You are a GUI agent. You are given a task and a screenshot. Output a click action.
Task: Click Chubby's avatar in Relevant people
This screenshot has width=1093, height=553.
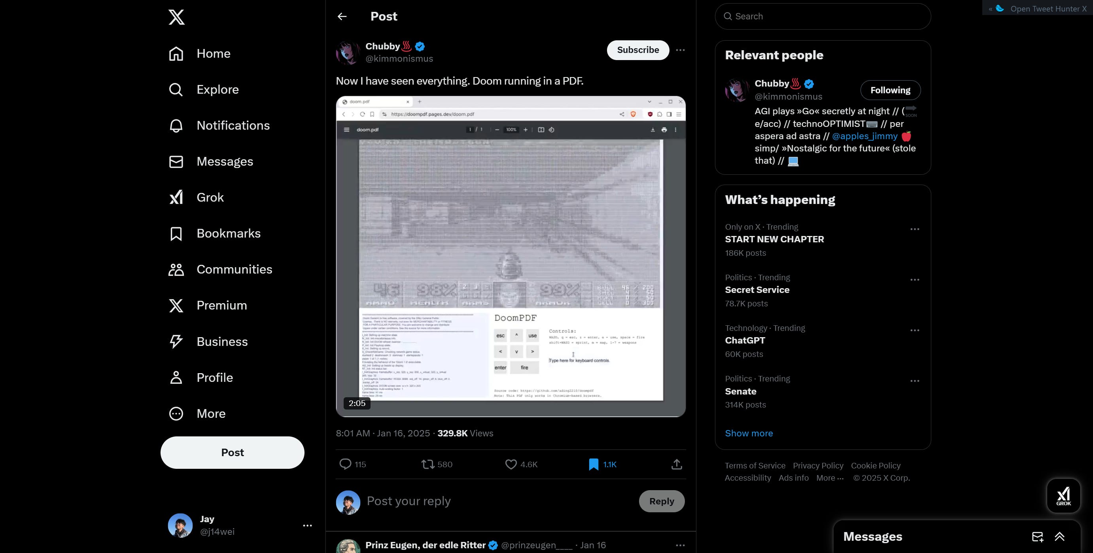[x=737, y=90]
